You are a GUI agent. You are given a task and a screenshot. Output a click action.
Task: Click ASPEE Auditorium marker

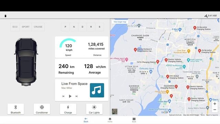tap(184, 66)
